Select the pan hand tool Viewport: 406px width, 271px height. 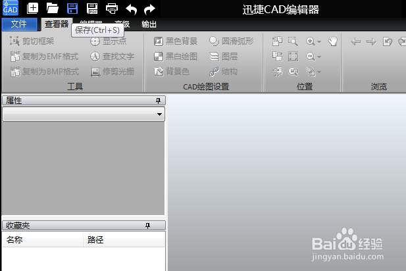[333, 41]
